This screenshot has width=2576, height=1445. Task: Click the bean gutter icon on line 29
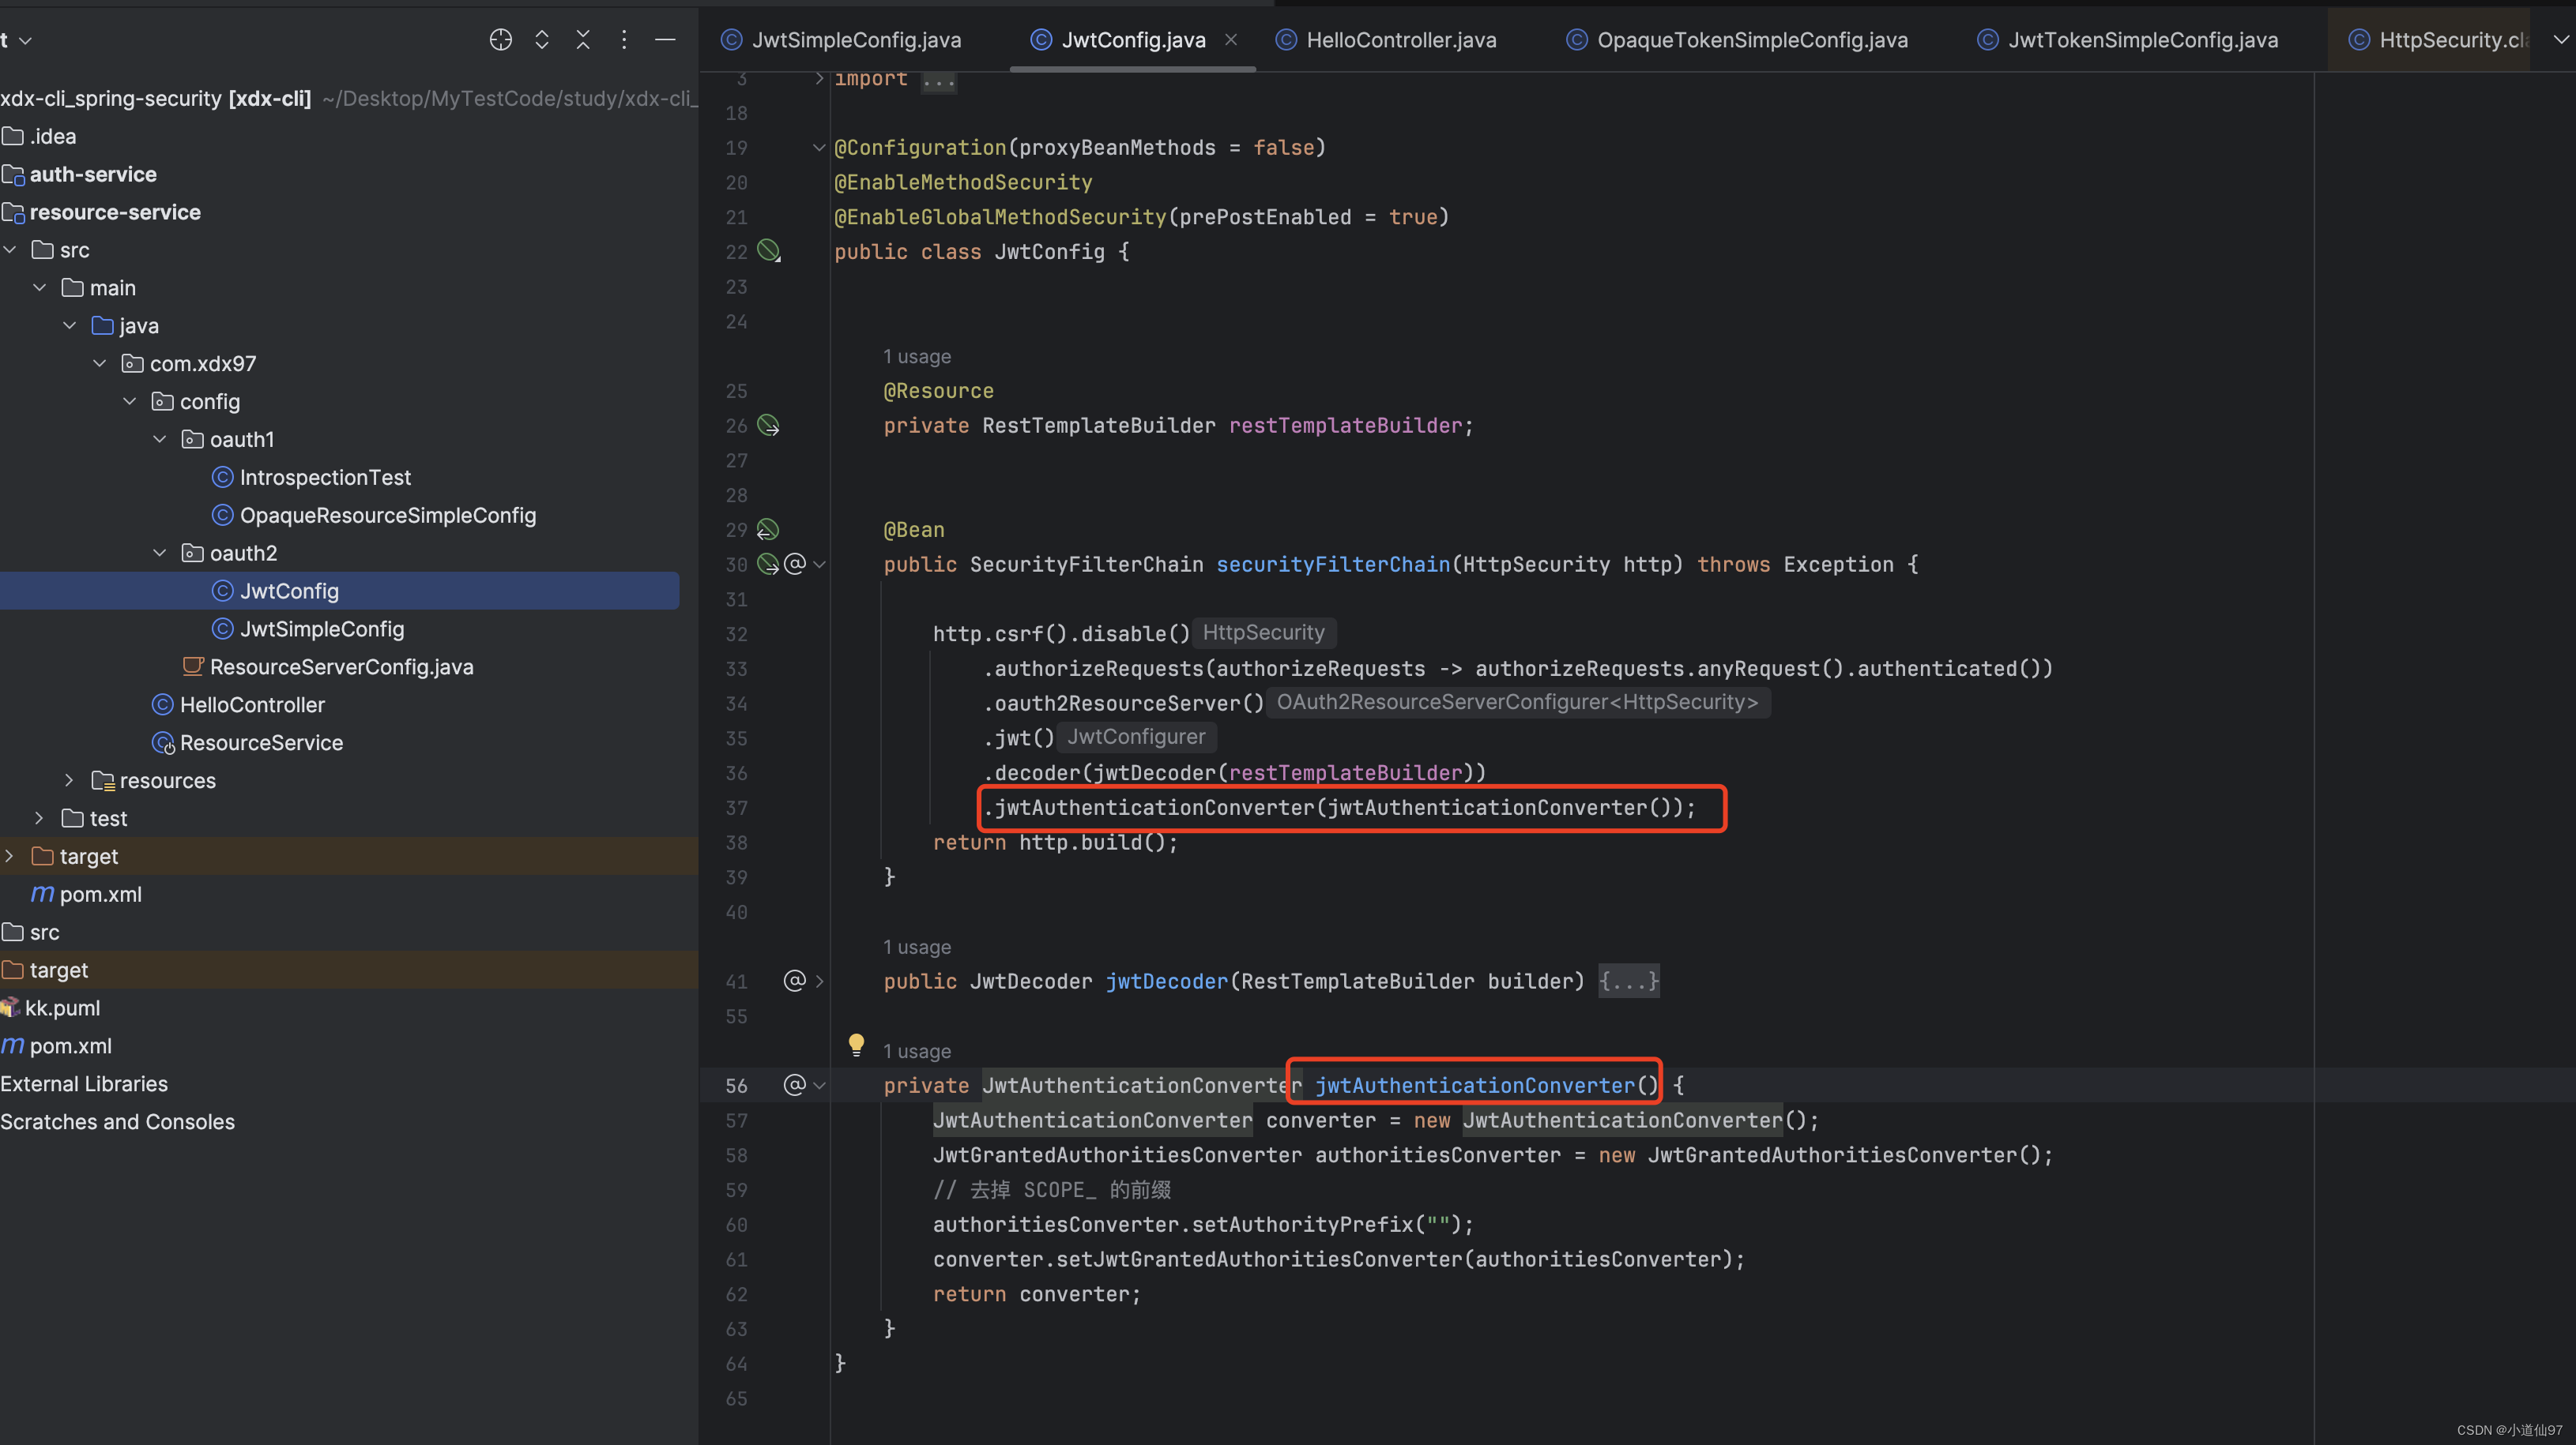pyautogui.click(x=768, y=530)
